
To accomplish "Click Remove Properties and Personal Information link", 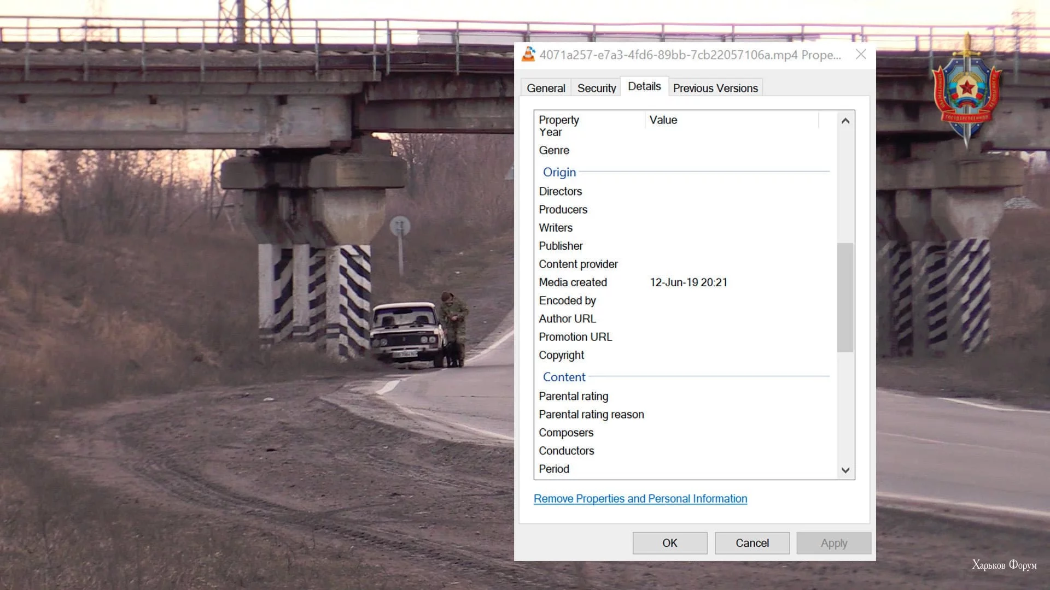I will (640, 498).
